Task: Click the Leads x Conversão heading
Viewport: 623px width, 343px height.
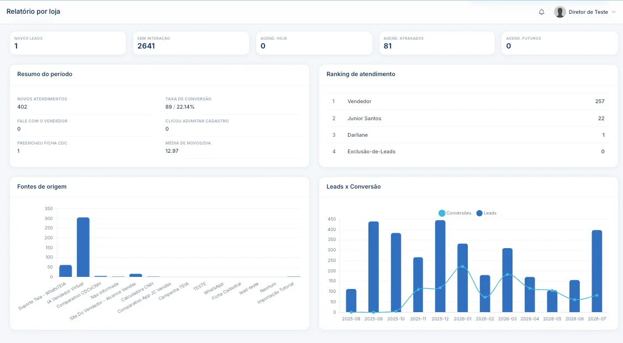Action: pos(353,187)
